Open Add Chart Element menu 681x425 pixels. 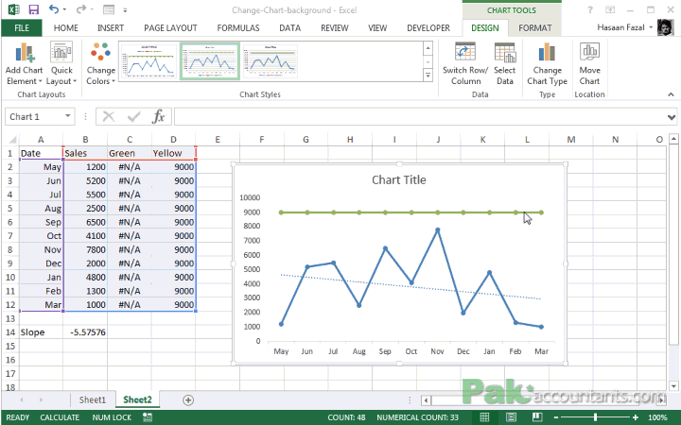[24, 64]
